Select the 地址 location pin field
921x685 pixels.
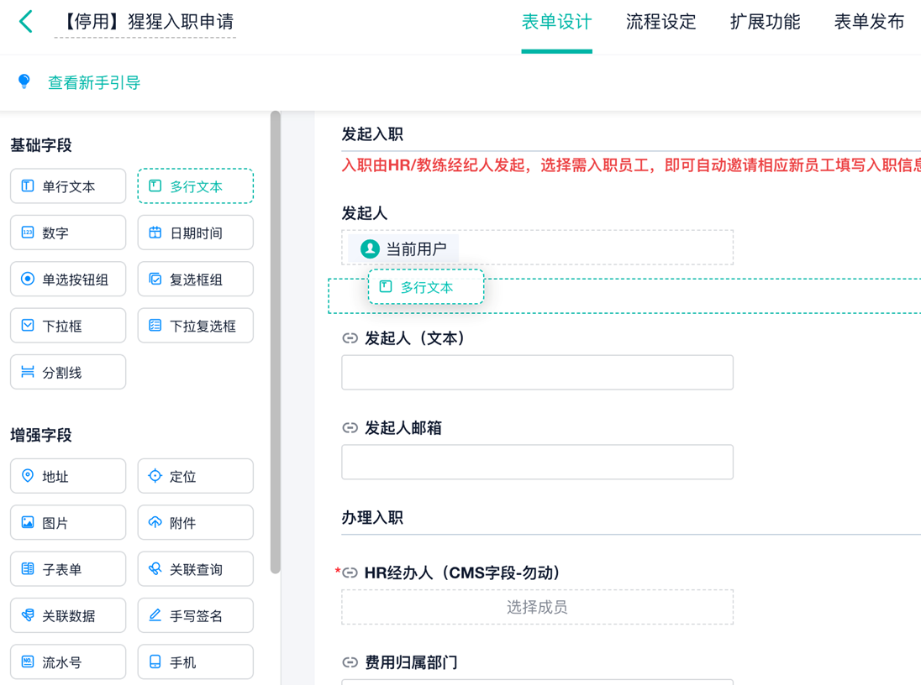(68, 476)
